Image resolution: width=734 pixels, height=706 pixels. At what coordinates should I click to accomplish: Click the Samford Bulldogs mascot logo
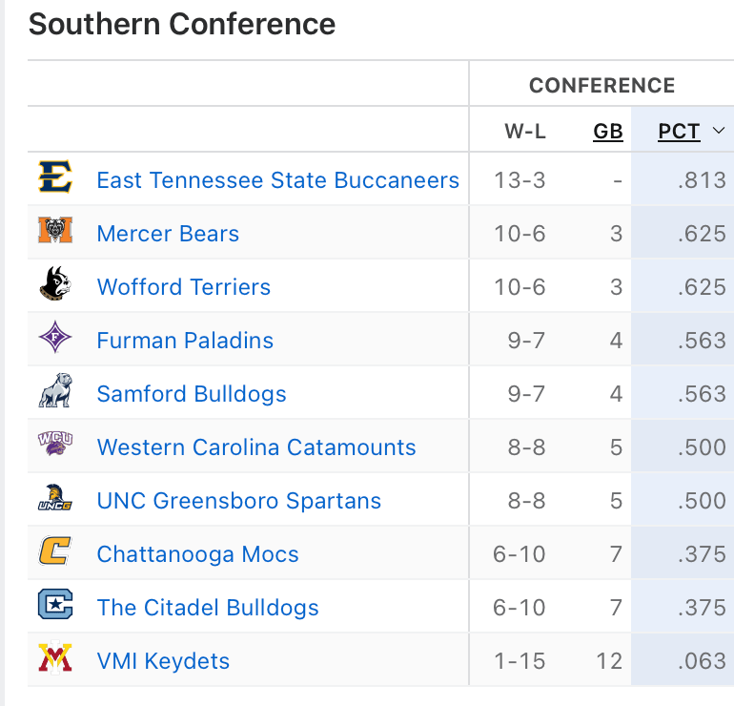(55, 392)
